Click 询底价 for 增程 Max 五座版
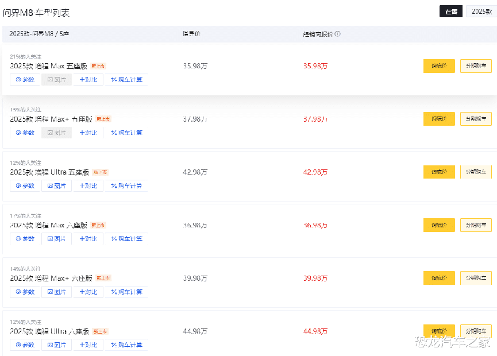497x356 pixels. 439,66
